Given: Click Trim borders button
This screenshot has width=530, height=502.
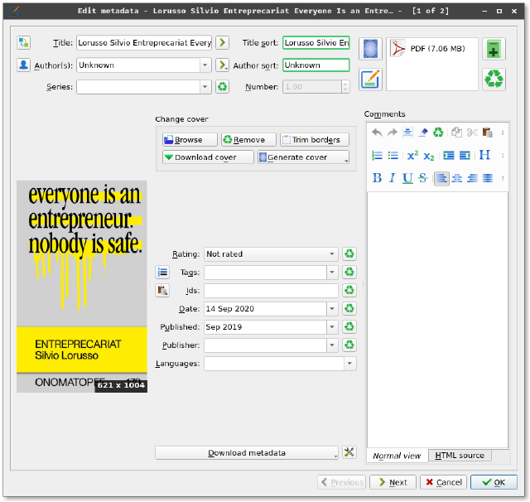Looking at the screenshot, I should pyautogui.click(x=315, y=140).
